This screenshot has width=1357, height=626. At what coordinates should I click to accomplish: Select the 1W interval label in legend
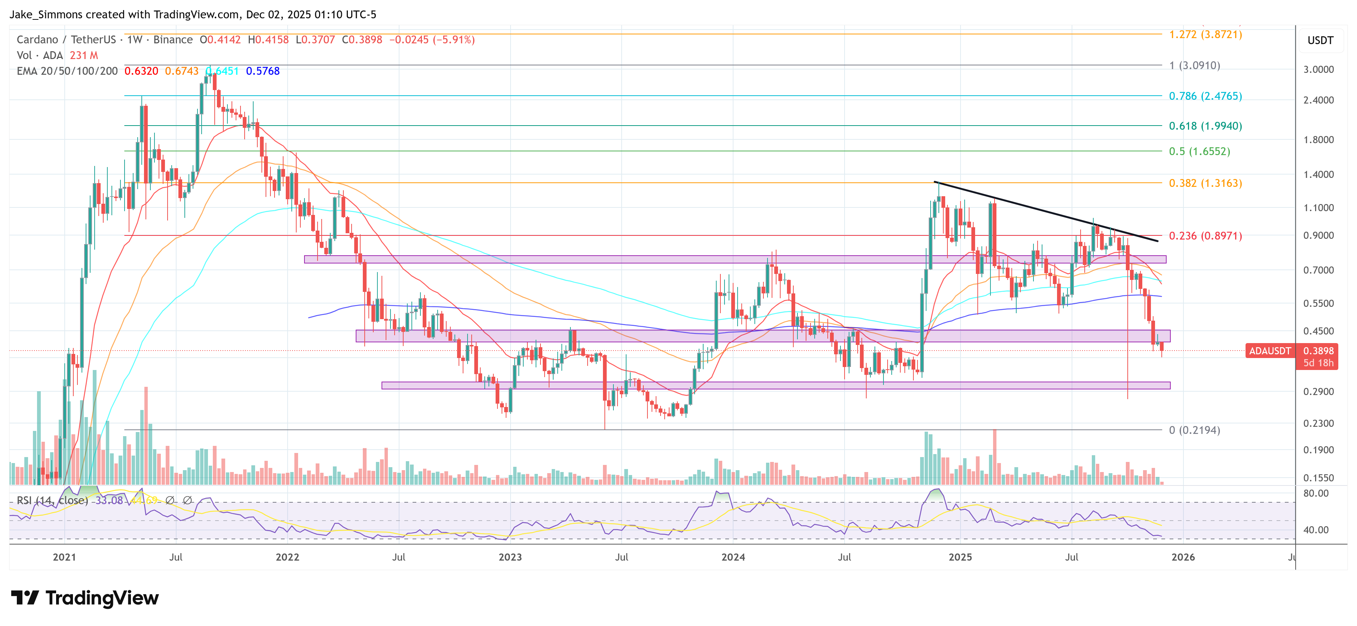point(134,40)
